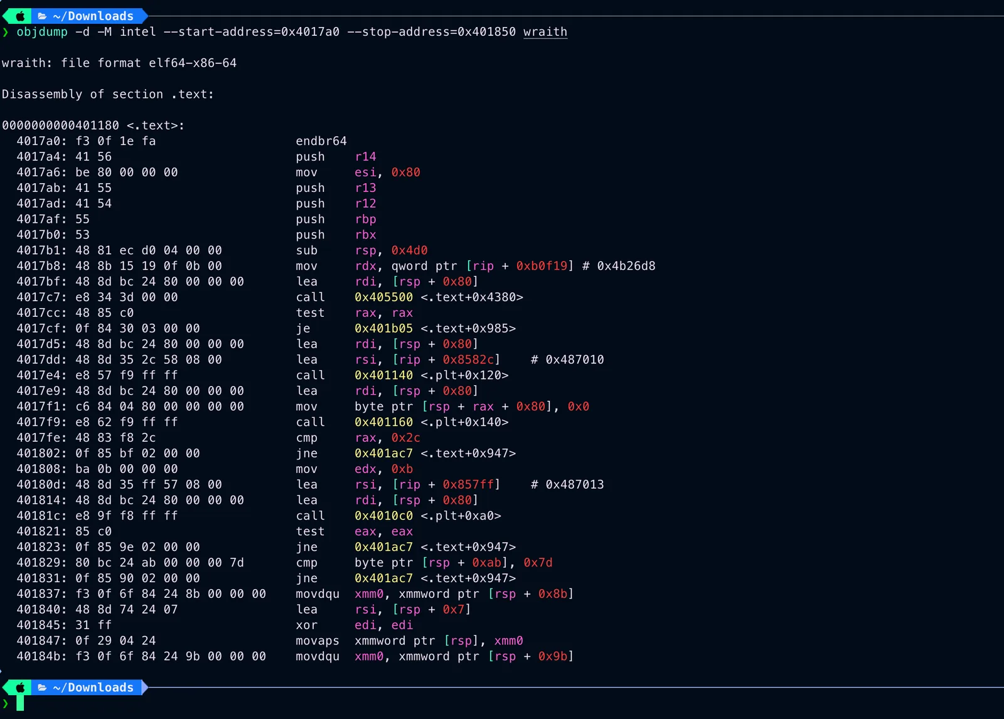Click address '401829:' at line start
1004x719 pixels.
click(x=42, y=563)
